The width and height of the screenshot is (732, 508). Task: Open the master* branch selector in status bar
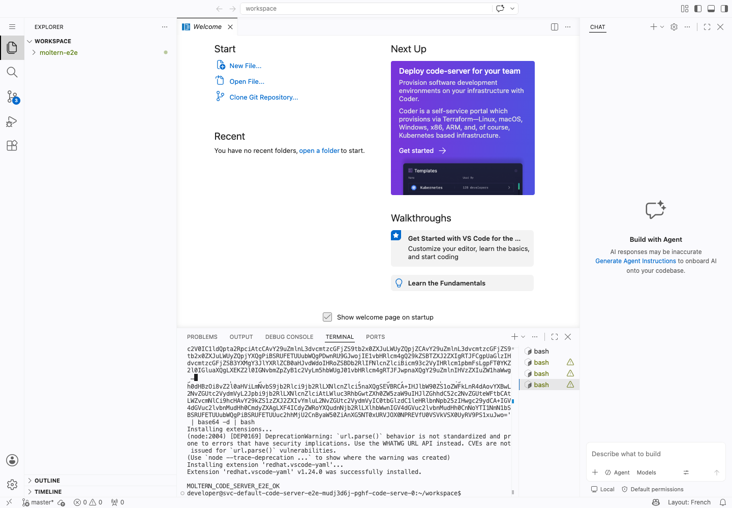tap(38, 502)
